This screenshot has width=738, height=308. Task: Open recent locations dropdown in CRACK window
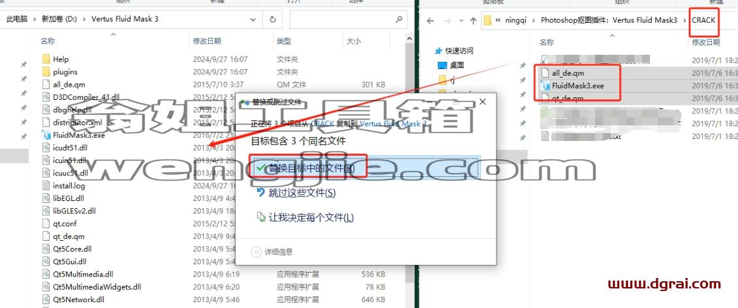click(461, 20)
